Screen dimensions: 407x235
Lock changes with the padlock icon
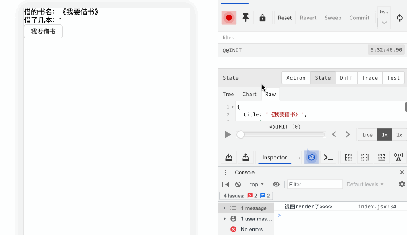pos(262,18)
